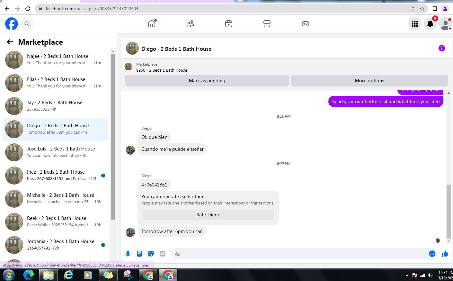Select Diego conversation in list
The image size is (453, 281).
tap(55, 129)
